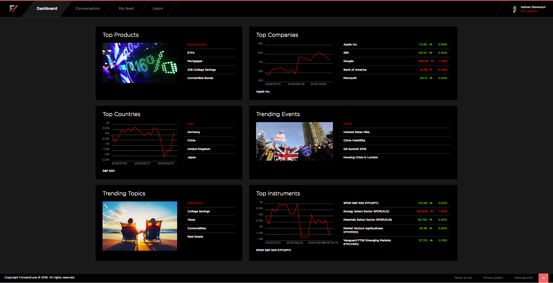Select Market Vectors Agribusiness ETF(MOO) instrument
553x283 pixels.
(395, 230)
